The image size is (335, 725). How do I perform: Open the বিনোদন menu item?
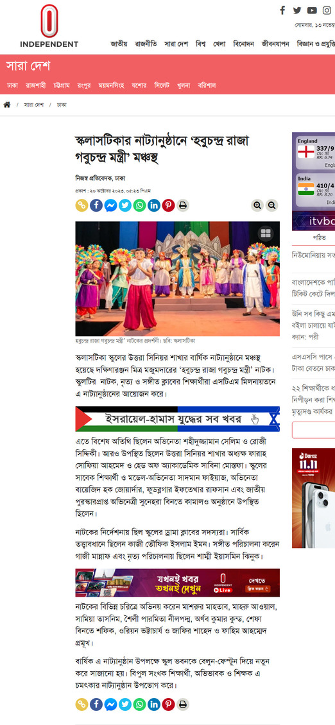click(244, 44)
